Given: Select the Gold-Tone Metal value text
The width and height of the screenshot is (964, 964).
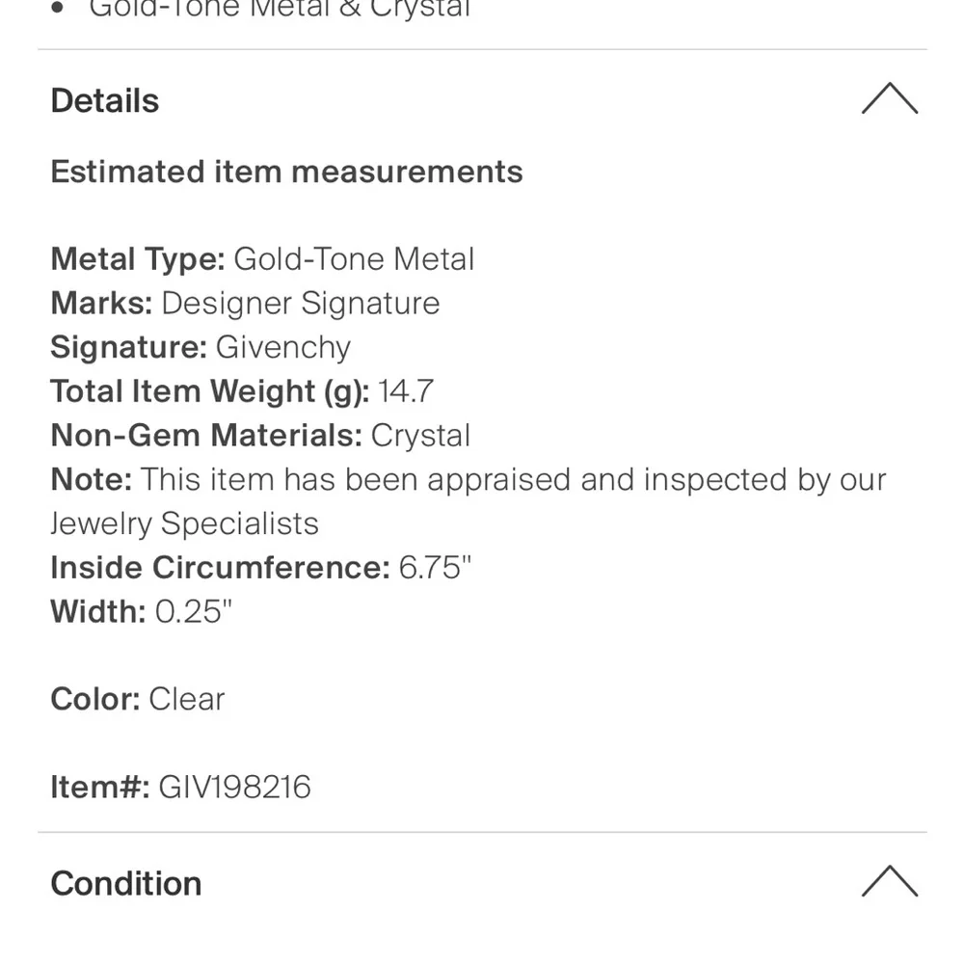Looking at the screenshot, I should 354,259.
